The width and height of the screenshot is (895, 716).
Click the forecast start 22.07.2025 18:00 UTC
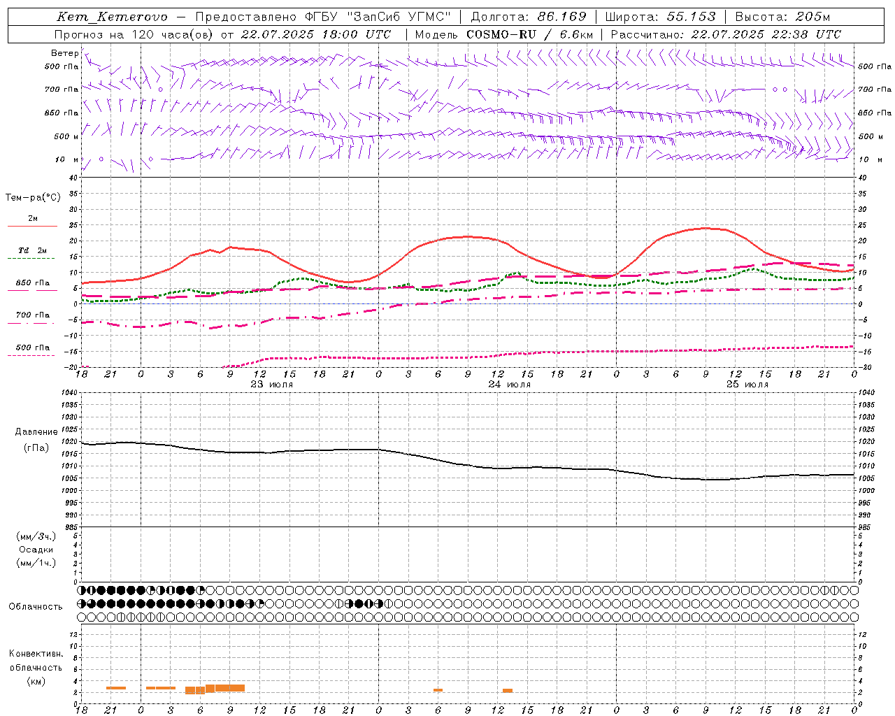[316, 34]
